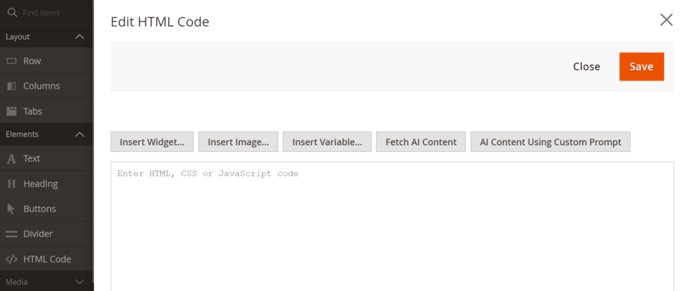Image resolution: width=683 pixels, height=291 pixels.
Task: Select the Columns icon in sidebar
Action: tap(11, 86)
